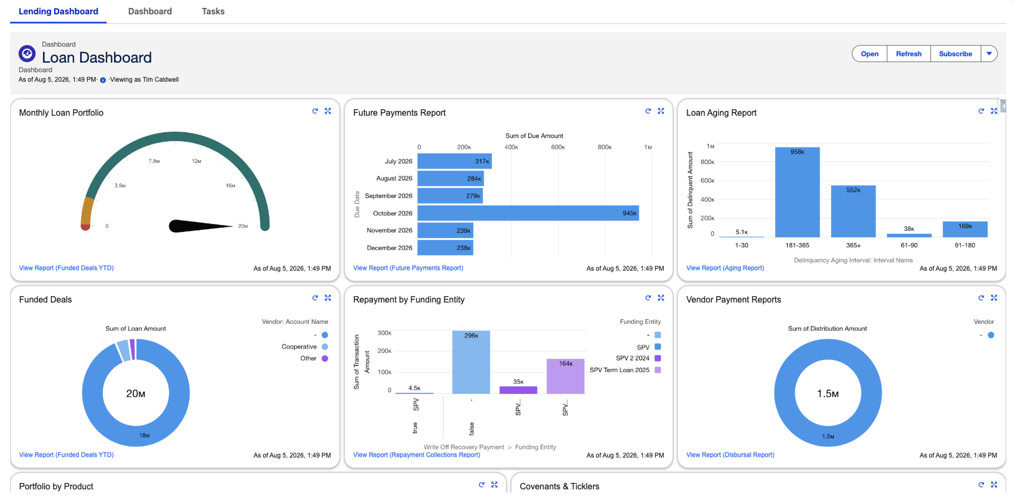This screenshot has height=499, width=1019.
Task: Click the repayment bar showing 164k
Action: (x=566, y=376)
